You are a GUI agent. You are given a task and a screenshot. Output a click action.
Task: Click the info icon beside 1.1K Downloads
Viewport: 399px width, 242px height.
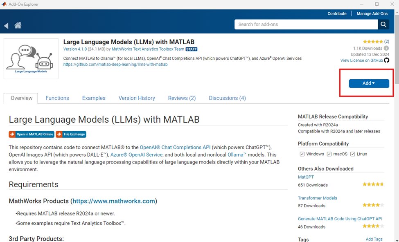tap(386, 48)
